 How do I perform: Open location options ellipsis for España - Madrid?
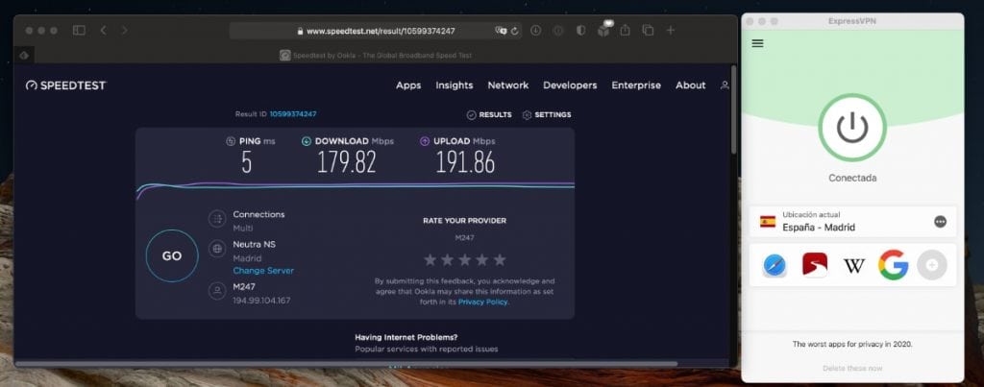coord(940,222)
